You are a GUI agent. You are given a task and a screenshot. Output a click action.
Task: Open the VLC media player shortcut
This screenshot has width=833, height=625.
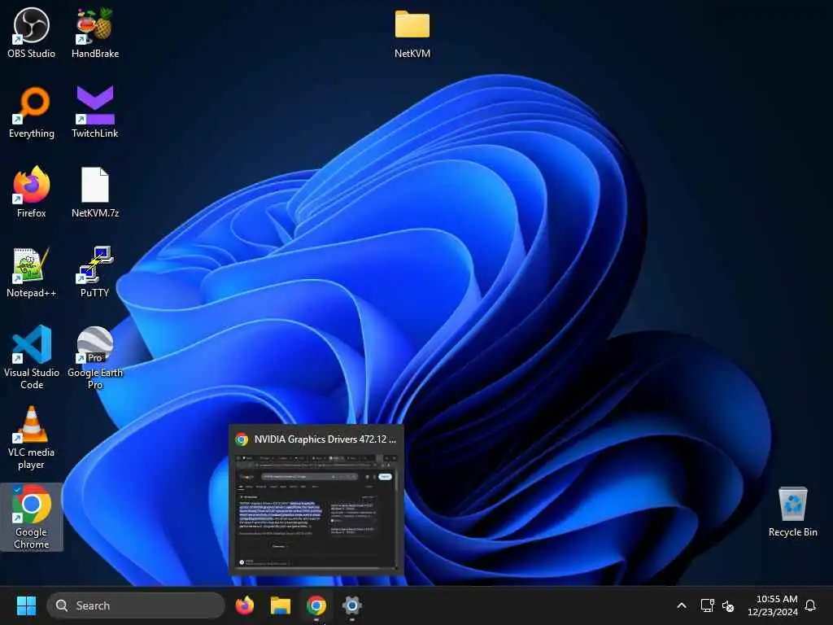tap(32, 437)
